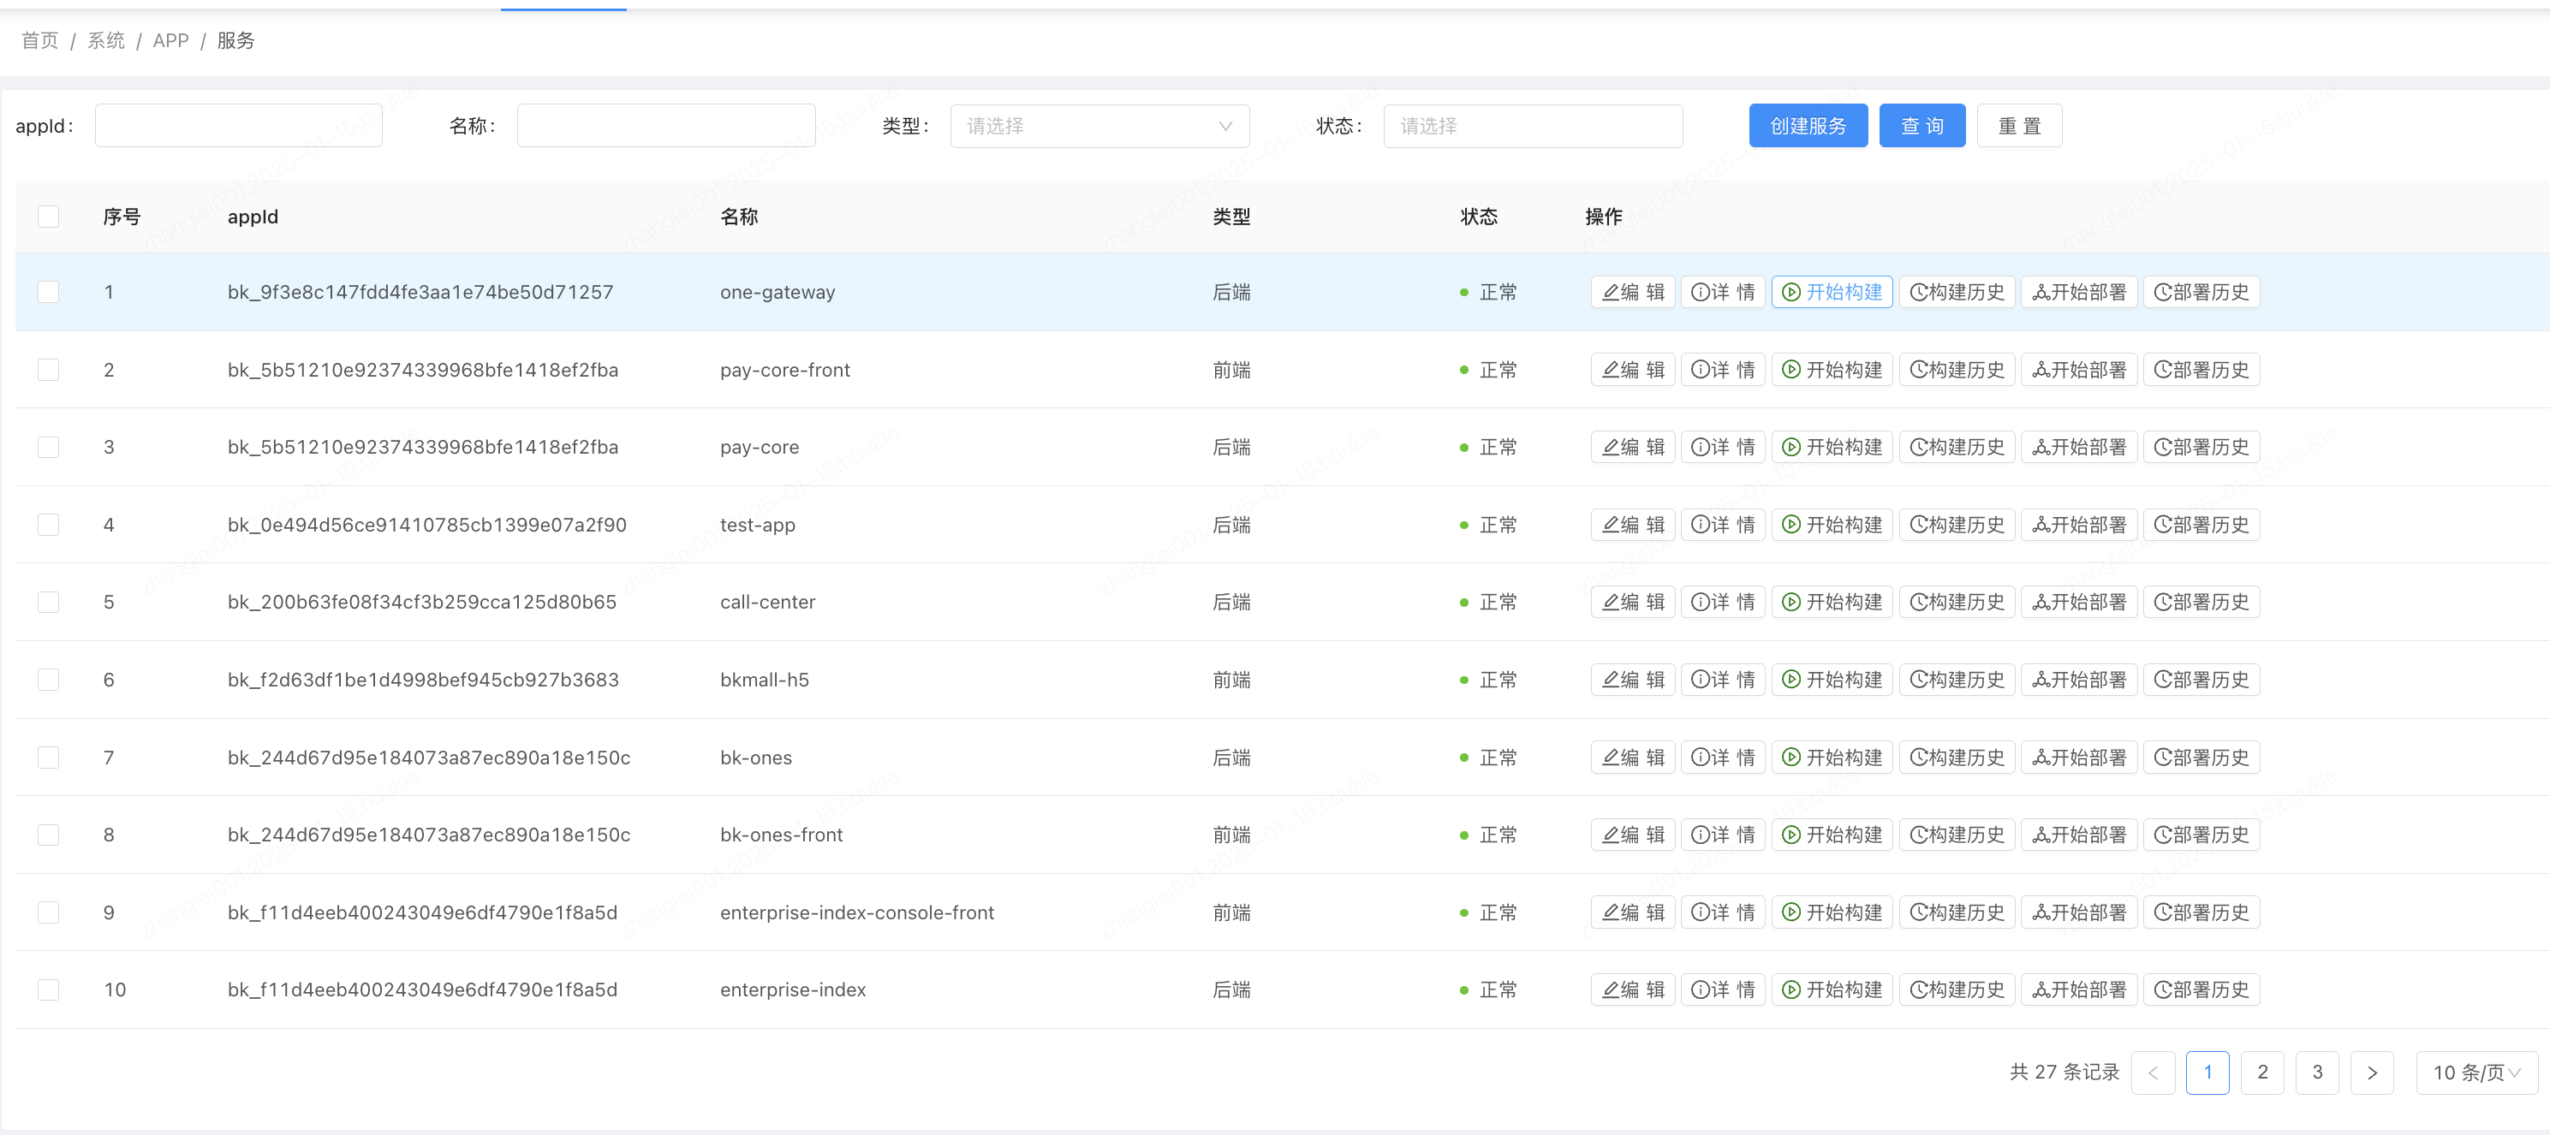Start build for pay-core-front
2550x1135 pixels.
(1832, 369)
